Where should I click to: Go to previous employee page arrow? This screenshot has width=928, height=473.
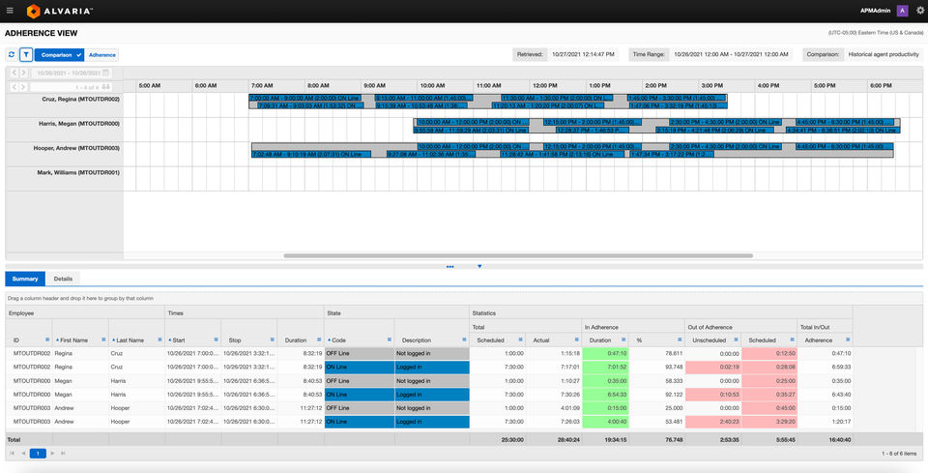pos(14,87)
